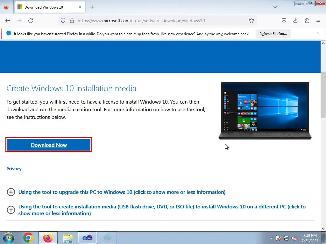326x244 pixels.
Task: Open the Windows Start button
Action: 9,238
